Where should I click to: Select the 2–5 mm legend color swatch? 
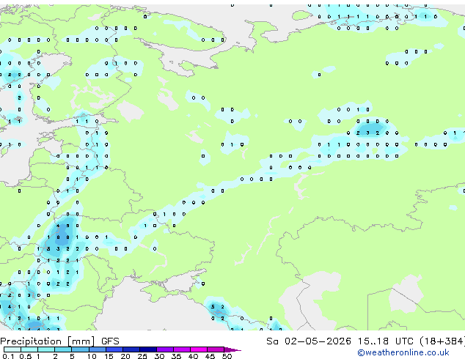63,349
